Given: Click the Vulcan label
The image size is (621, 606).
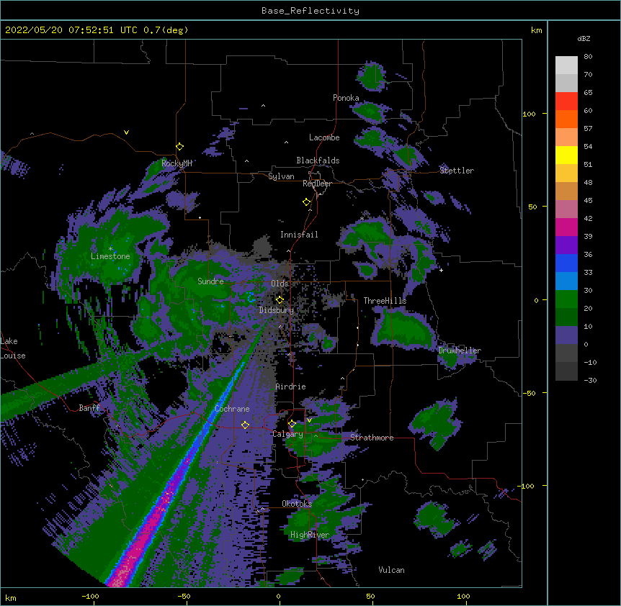Looking at the screenshot, I should 391,570.
